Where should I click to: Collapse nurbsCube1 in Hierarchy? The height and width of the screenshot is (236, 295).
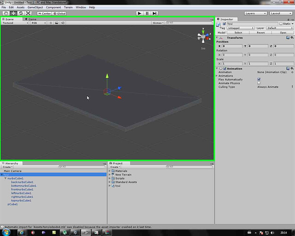6,178
